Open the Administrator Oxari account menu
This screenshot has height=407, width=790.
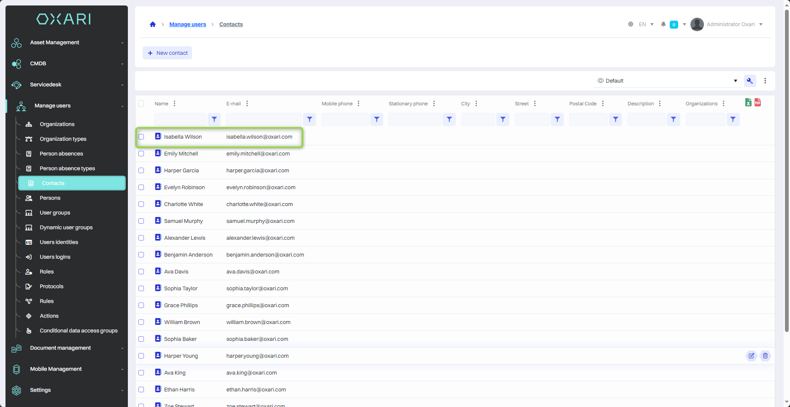pos(730,24)
